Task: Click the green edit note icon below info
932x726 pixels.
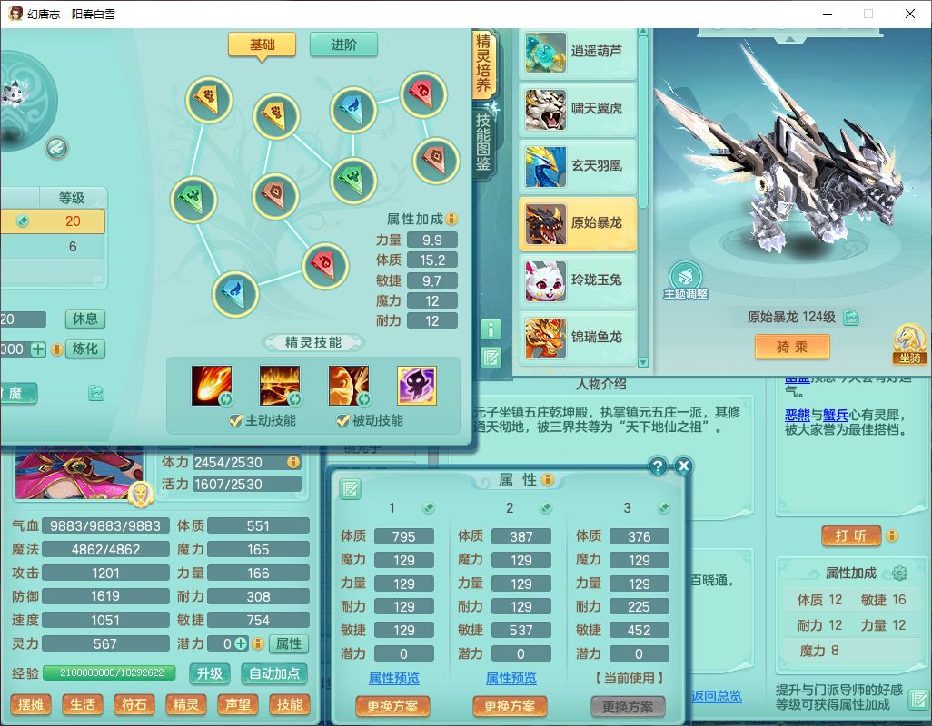Action: [x=491, y=357]
